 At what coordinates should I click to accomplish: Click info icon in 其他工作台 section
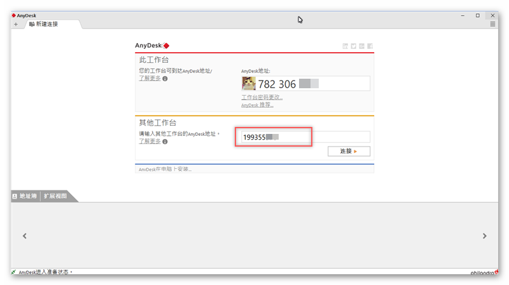165,142
